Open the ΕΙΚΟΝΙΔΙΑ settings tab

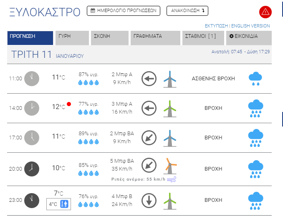click(x=249, y=37)
